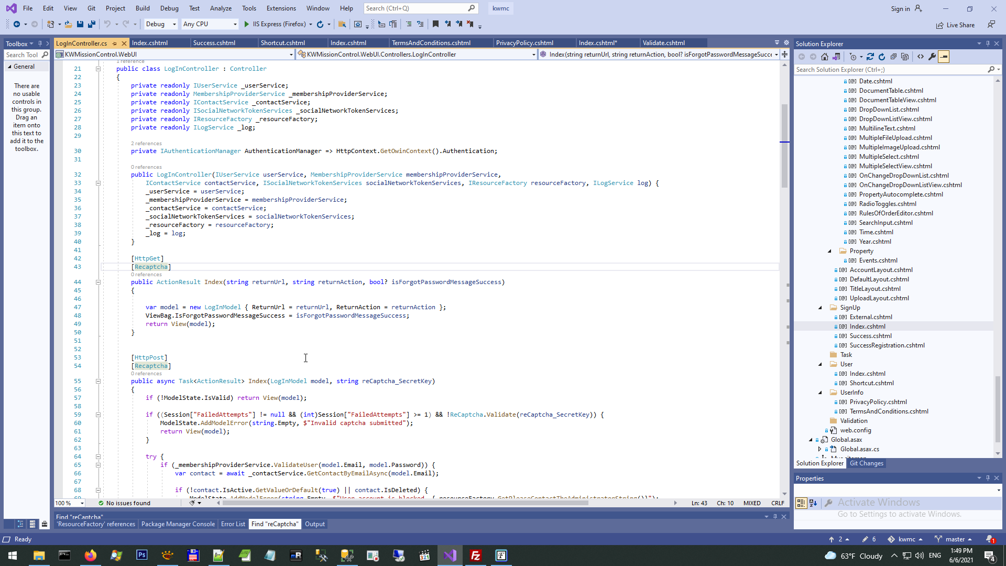Image resolution: width=1006 pixels, height=566 pixels.
Task: Open the Git Changes panel tab
Action: tap(866, 463)
